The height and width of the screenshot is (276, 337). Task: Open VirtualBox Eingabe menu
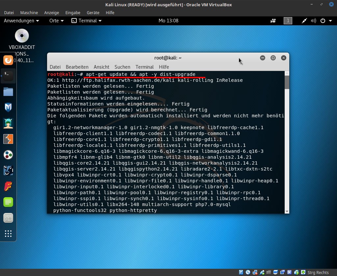click(x=73, y=13)
